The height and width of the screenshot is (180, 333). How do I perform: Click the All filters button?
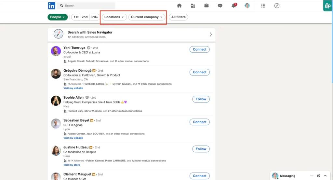tap(178, 17)
